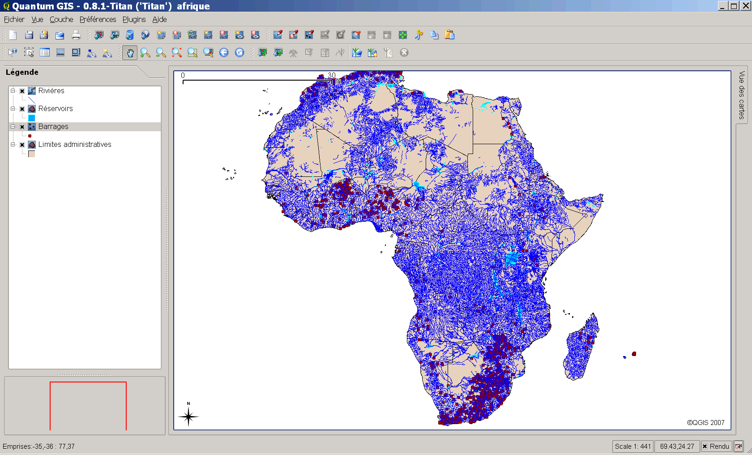The width and height of the screenshot is (752, 455).
Task: Collapse the Limites administratives entry
Action: 13,144
